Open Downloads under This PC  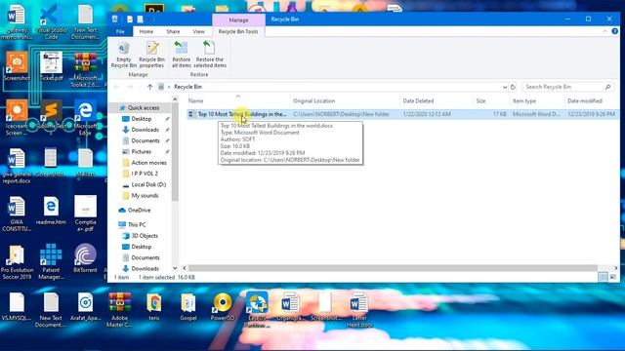(145, 269)
